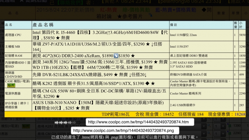This screenshot has height=140, width=249.
Task: Click subtotal 499 in burner row
Action: tap(241, 74)
